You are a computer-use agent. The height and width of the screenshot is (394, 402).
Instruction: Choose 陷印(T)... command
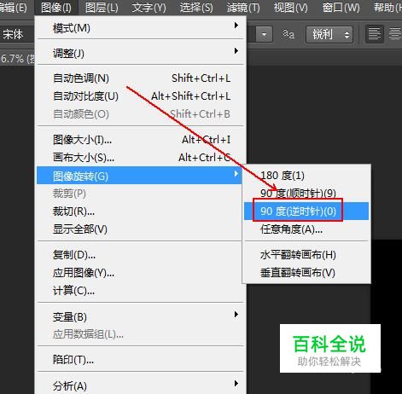pos(141,360)
